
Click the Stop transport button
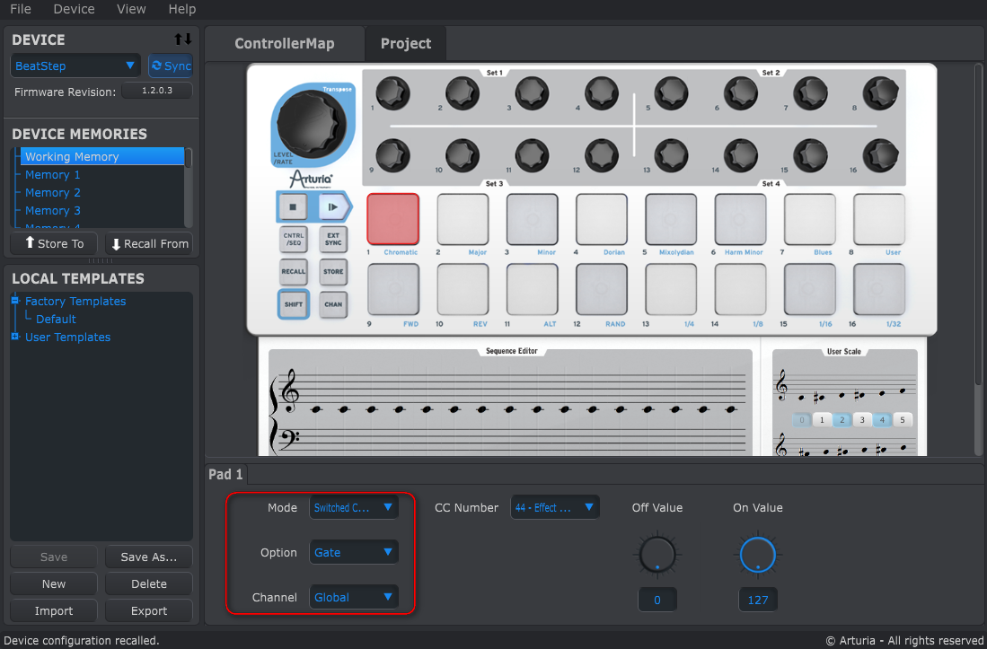(293, 206)
